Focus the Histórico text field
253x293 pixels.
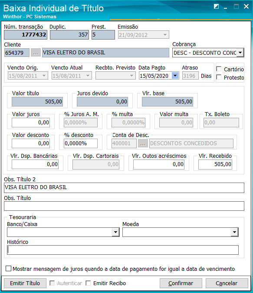click(123, 250)
